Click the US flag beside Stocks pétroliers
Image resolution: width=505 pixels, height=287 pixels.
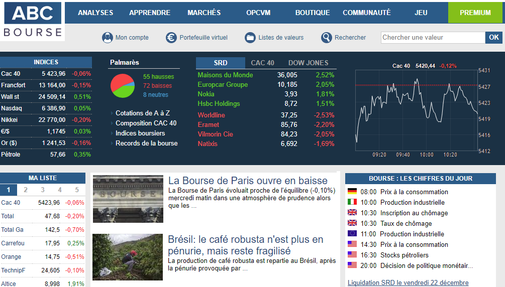pyautogui.click(x=352, y=254)
